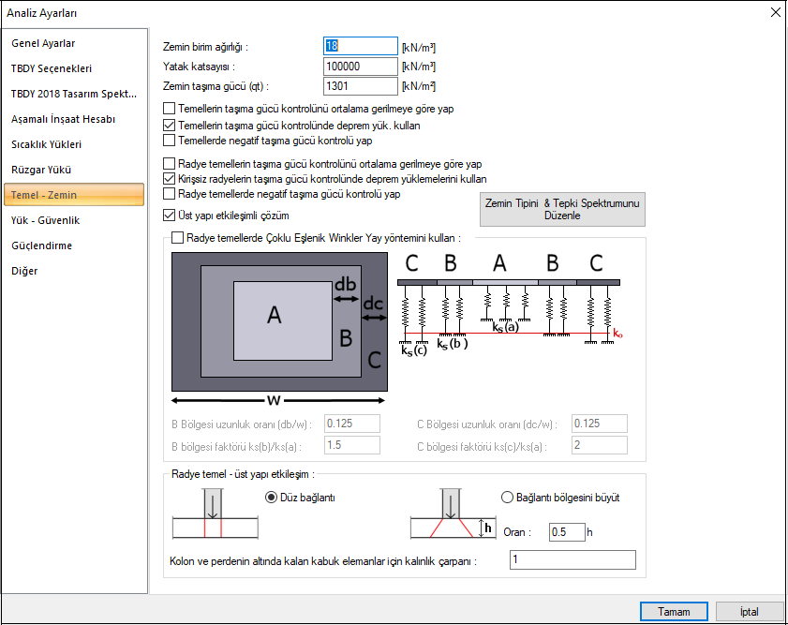Close the Analiz Ayarları dialog window

[x=774, y=13]
